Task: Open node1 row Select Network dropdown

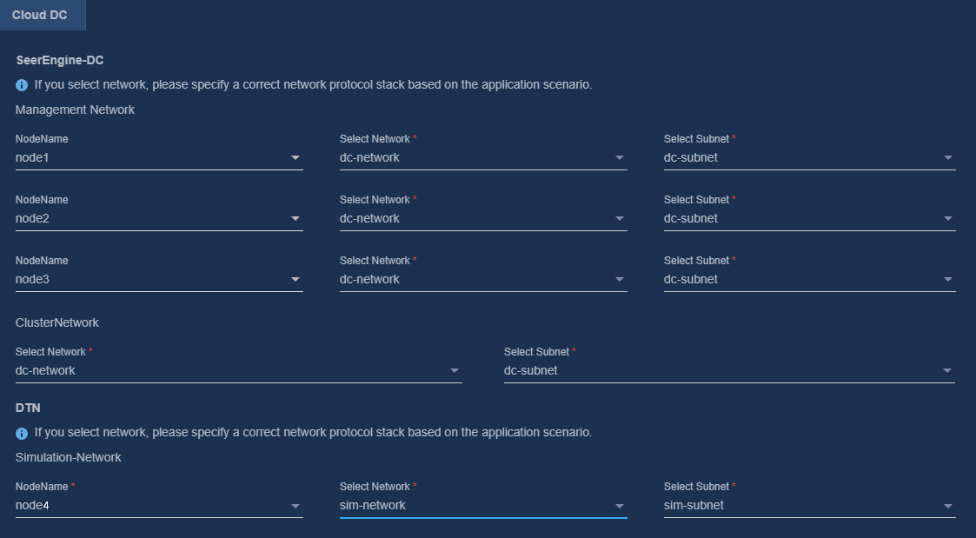Action: [483, 157]
